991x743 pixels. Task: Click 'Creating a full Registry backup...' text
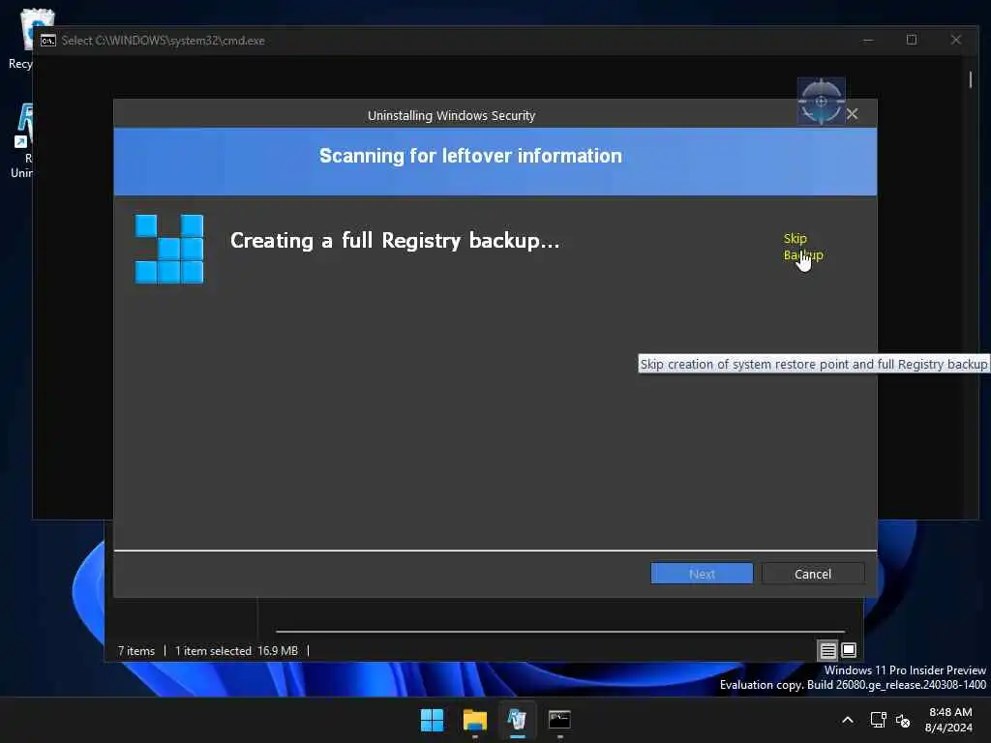(x=395, y=241)
